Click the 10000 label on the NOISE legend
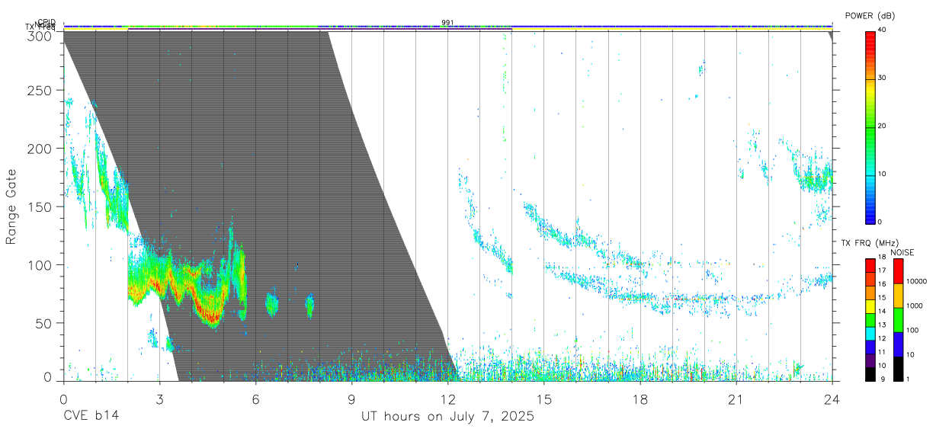The image size is (936, 432). (917, 282)
